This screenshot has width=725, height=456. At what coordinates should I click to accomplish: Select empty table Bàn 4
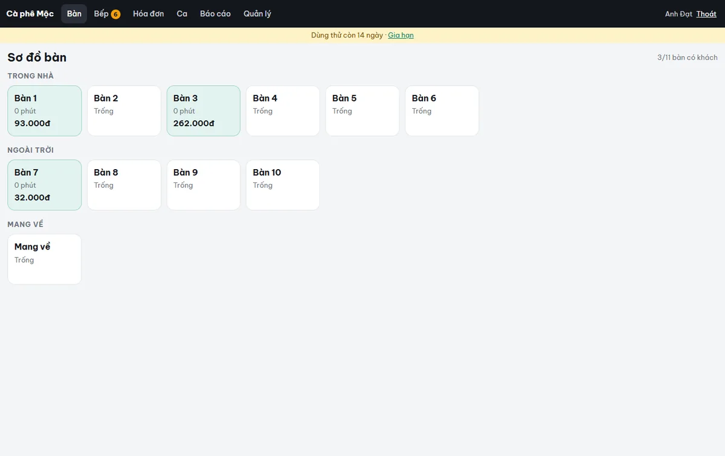(283, 111)
